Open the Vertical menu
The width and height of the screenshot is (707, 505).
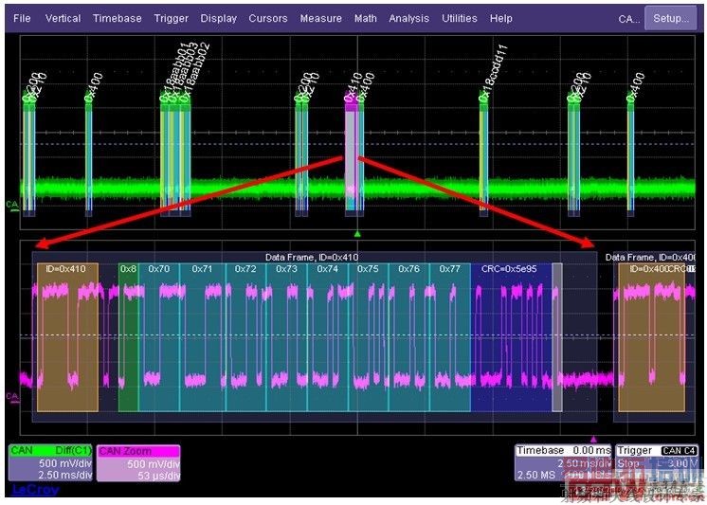pyautogui.click(x=63, y=19)
